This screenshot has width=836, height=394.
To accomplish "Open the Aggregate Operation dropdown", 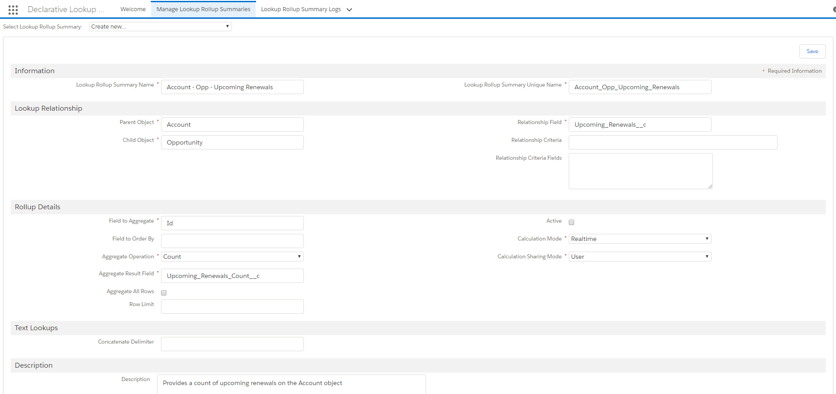I will (232, 257).
